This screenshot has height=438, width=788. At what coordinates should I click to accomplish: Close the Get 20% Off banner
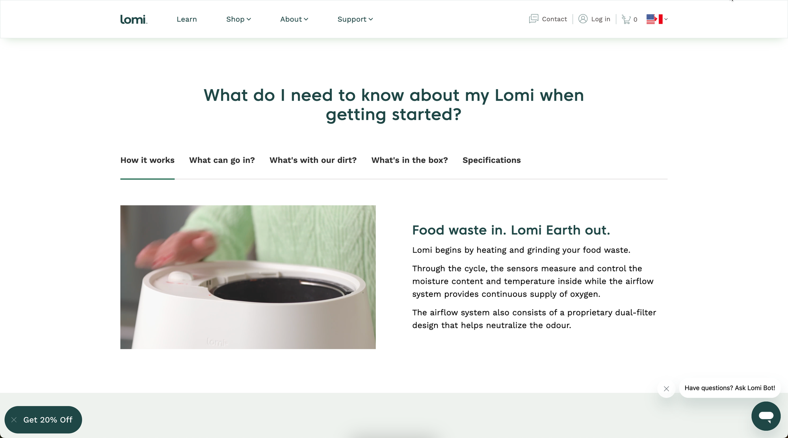[14, 420]
